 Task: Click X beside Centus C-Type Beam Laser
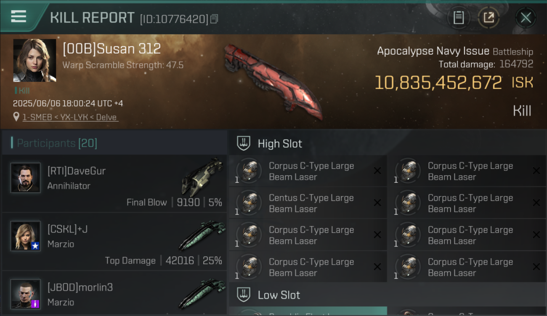[x=377, y=203]
